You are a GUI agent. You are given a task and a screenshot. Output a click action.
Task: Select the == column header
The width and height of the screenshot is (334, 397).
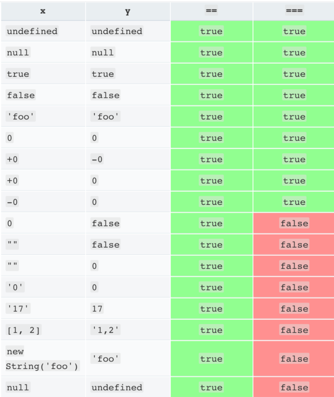(211, 11)
